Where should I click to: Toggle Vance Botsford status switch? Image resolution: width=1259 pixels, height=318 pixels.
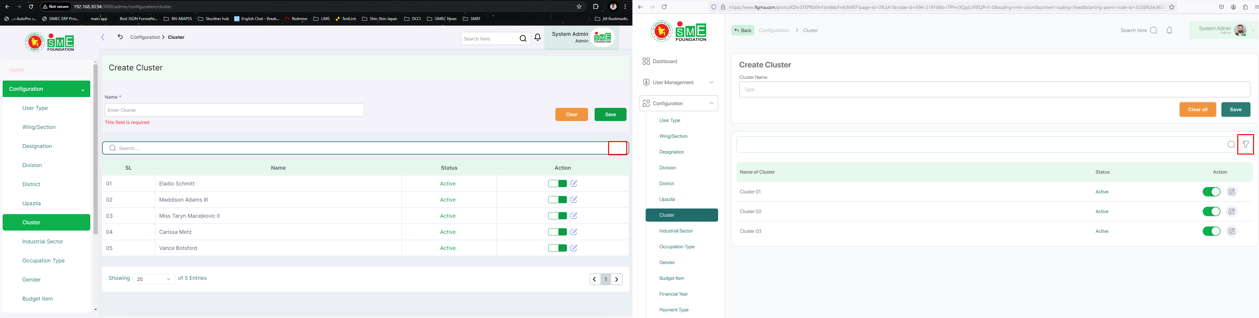pos(557,248)
